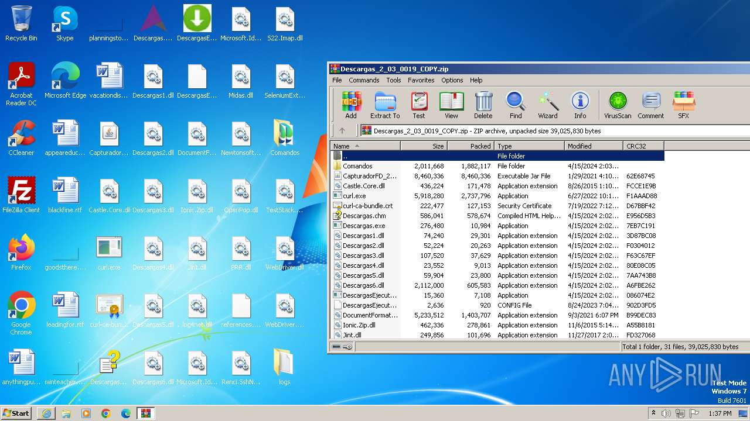This screenshot has width=750, height=421.
Task: Open Microsoft Edge desktop shortcut
Action: coord(65,81)
